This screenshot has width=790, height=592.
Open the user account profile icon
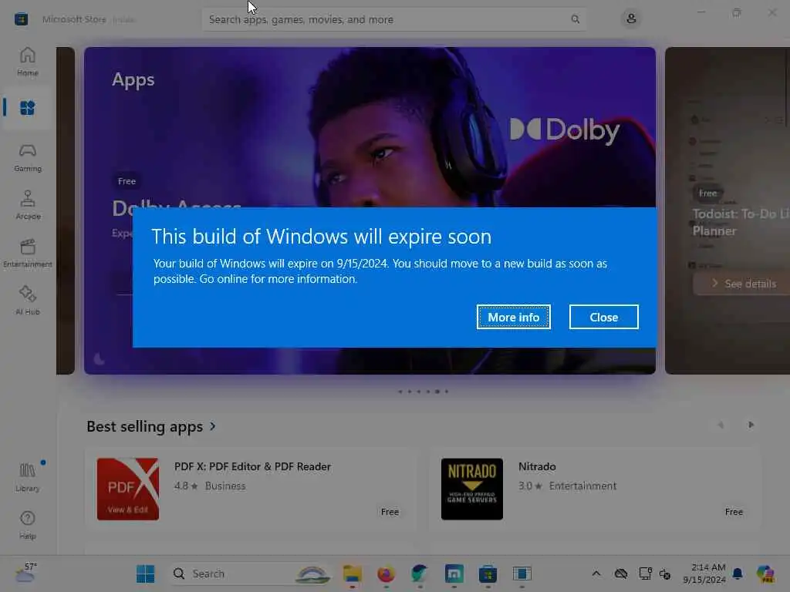(x=631, y=19)
